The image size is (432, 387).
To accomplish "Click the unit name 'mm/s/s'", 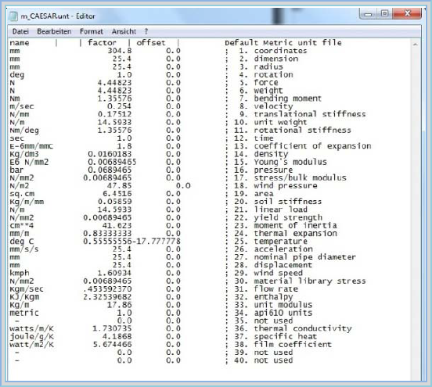I will 24,249.
